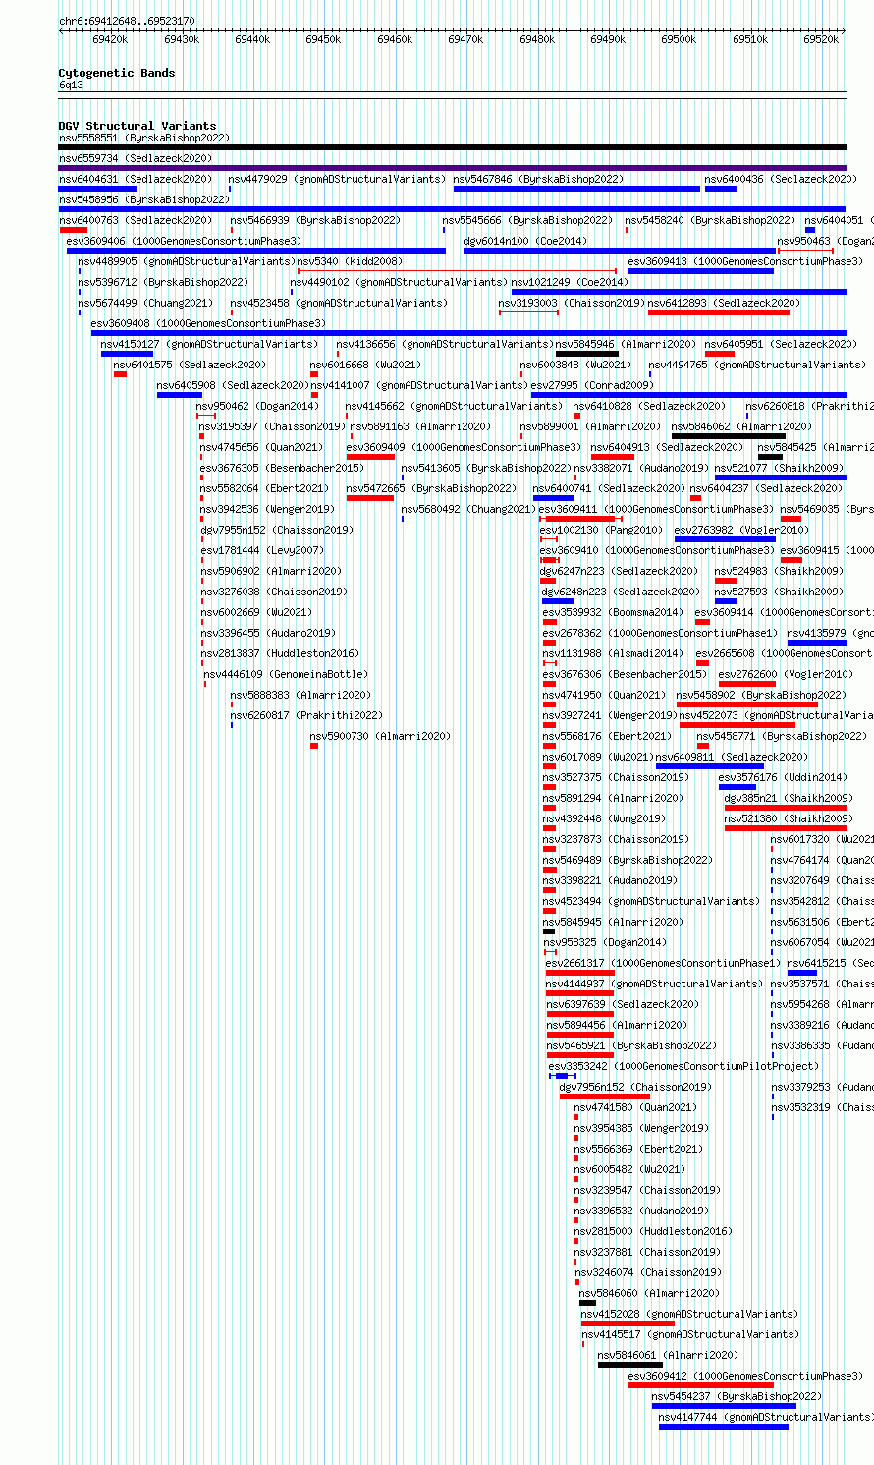Open nsv5846062 (Almarri2020) variant
Screen dimensions: 874x1465
pos(741,427)
